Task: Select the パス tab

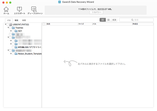Action: click(9, 20)
